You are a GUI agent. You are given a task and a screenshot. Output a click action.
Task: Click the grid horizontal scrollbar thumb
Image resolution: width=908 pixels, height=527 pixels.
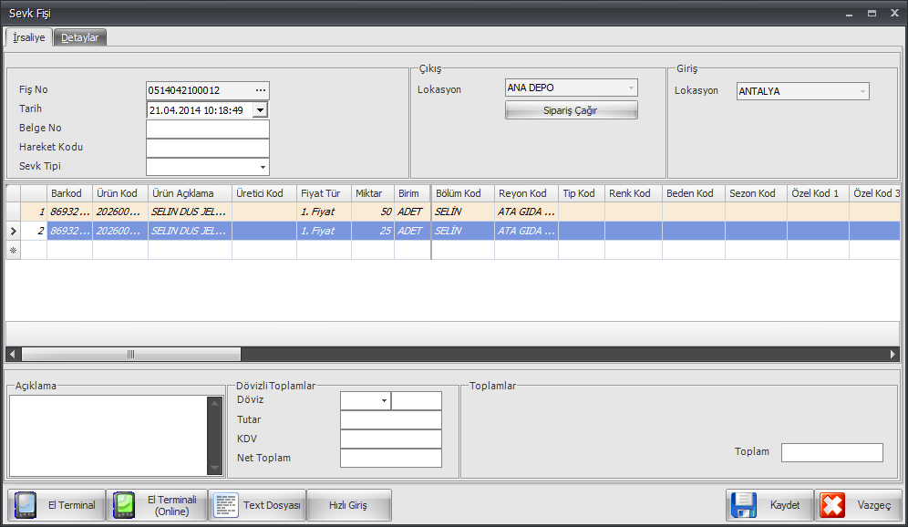point(130,354)
